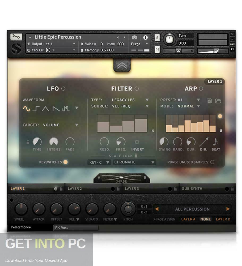Click the X-FADE A/B slider
242x266 pixels.
121,177
